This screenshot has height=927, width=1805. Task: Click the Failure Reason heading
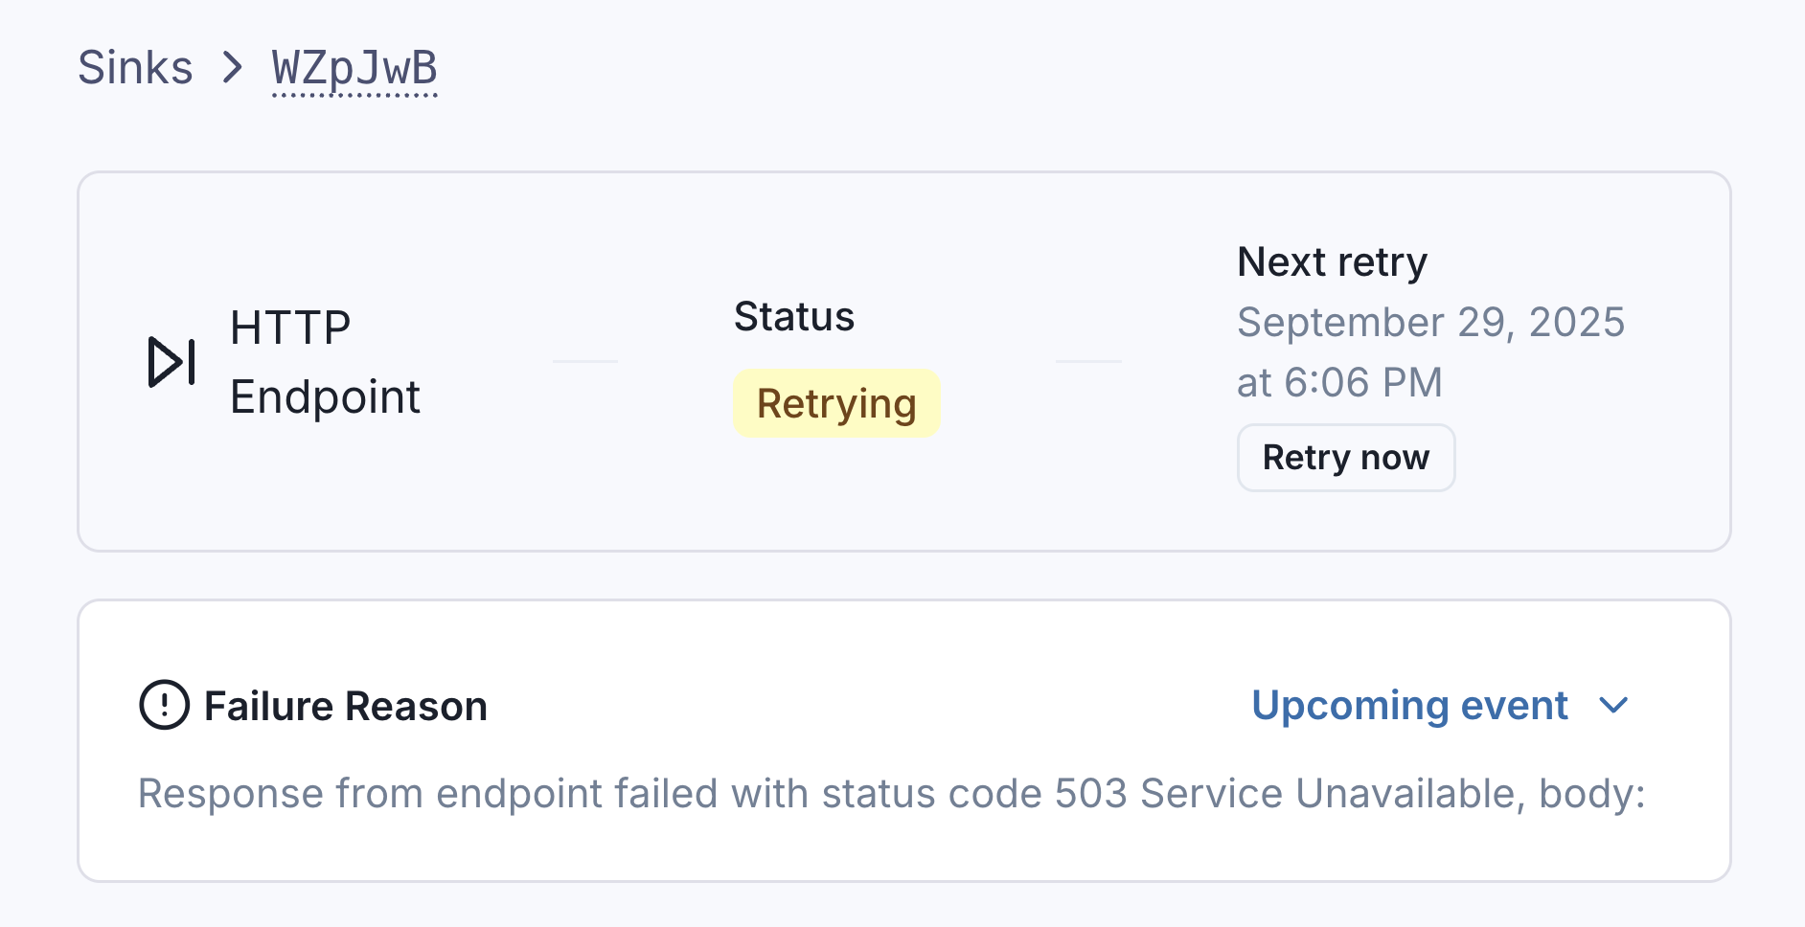(346, 707)
